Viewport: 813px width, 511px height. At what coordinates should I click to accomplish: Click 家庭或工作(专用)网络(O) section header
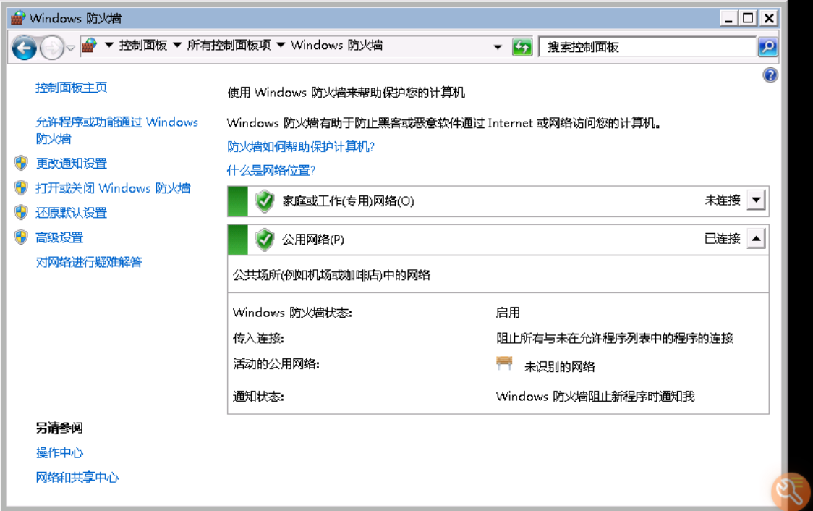498,201
